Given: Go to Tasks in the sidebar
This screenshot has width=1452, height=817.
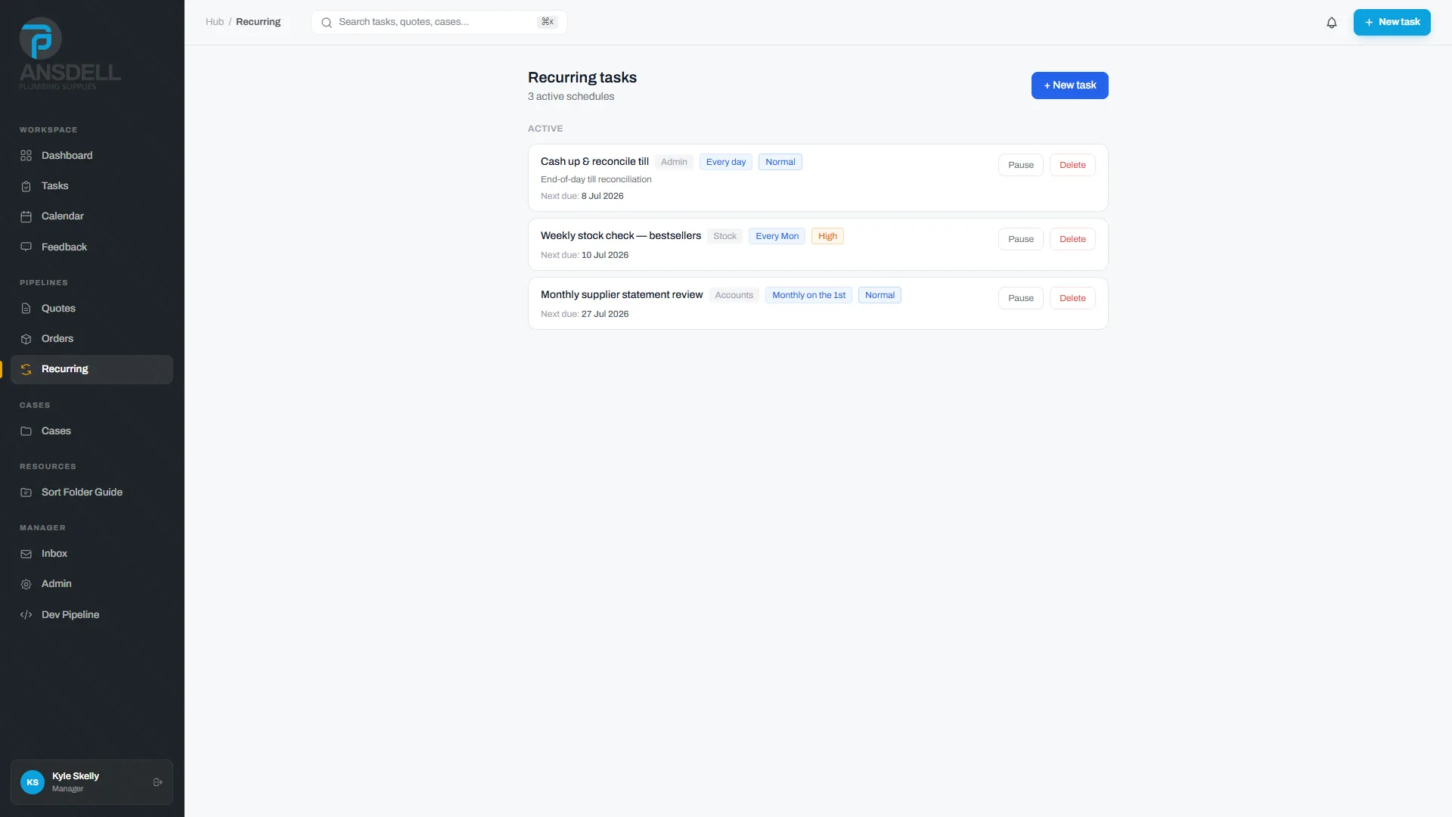Looking at the screenshot, I should [92, 186].
